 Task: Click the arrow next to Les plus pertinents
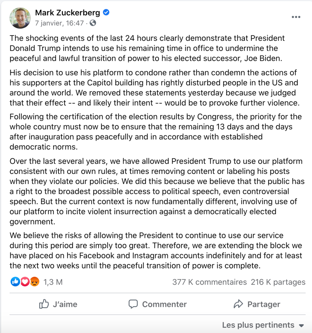pos(301,326)
